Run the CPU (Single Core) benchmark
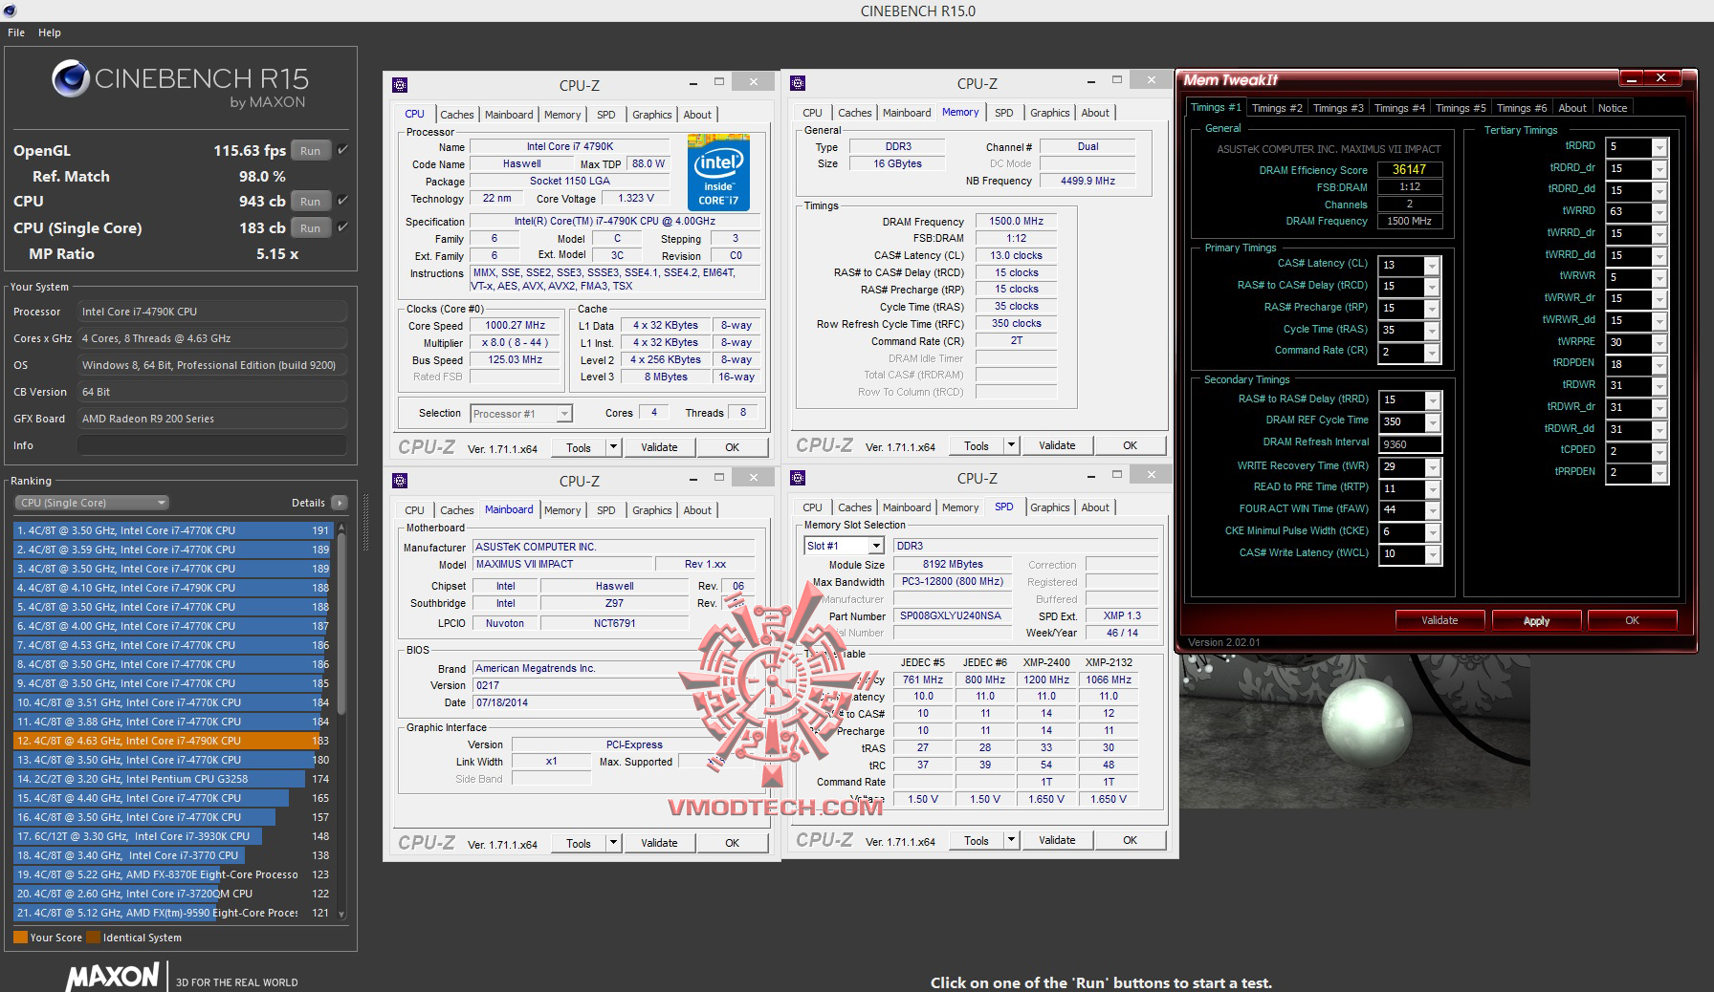The width and height of the screenshot is (1714, 992). (311, 228)
